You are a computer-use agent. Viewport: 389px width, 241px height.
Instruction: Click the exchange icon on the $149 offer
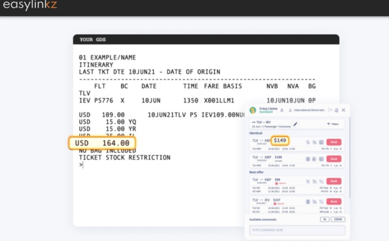322,142
